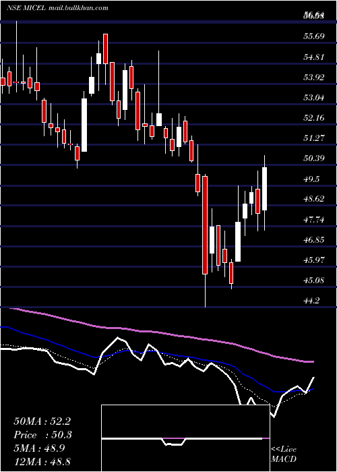Click the latest white candlestick near 50.39

265,189
